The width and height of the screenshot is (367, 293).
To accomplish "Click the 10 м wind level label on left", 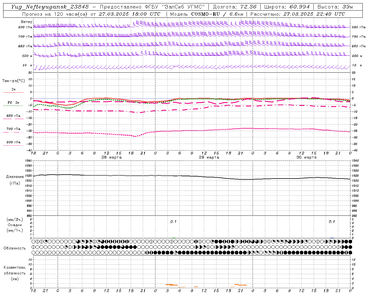I will [x=28, y=65].
